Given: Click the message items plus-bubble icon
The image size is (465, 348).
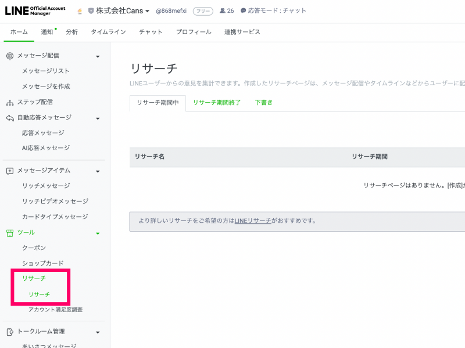Looking at the screenshot, I should click(9, 171).
